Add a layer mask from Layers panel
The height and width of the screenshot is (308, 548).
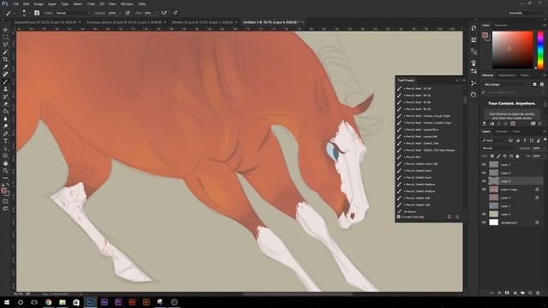point(507,293)
